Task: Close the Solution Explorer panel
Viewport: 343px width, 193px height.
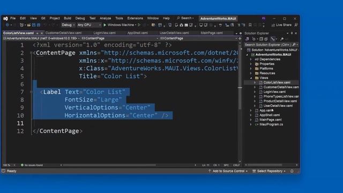Action: [296, 33]
